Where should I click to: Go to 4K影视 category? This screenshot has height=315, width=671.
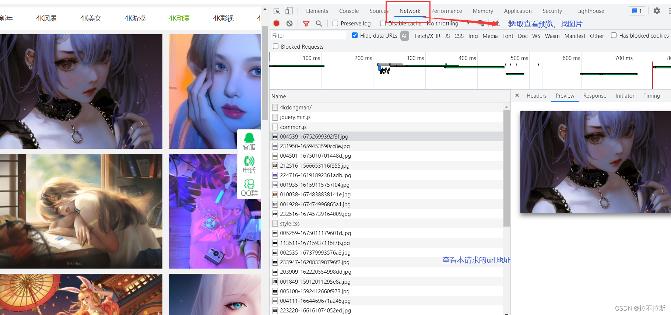click(x=223, y=18)
